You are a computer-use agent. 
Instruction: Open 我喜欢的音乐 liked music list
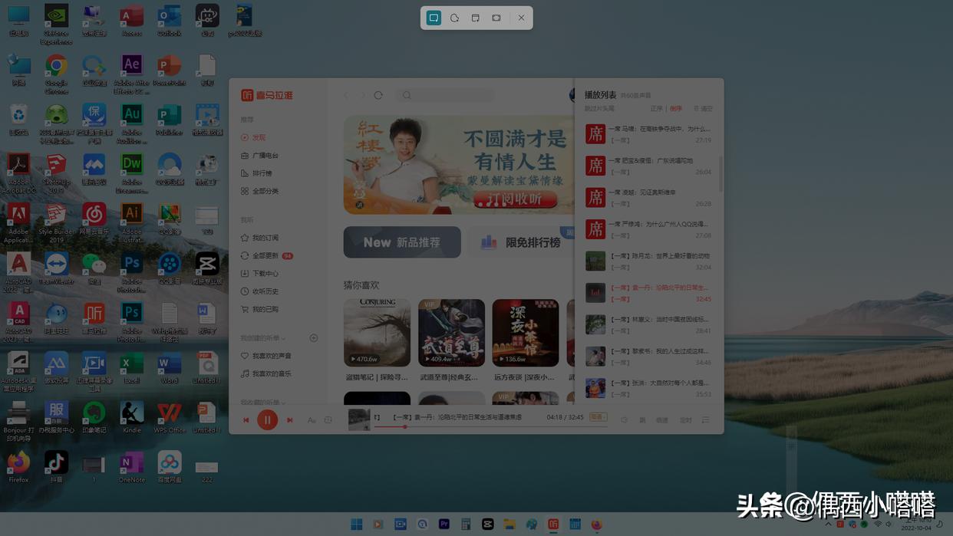(x=270, y=373)
